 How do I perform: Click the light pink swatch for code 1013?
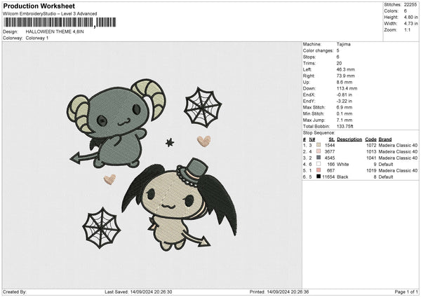(319, 151)
